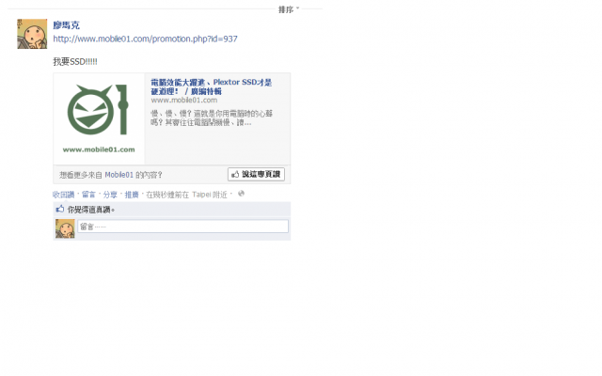Click the small avatar beside the comment box
602x376 pixels.
pyautogui.click(x=65, y=228)
